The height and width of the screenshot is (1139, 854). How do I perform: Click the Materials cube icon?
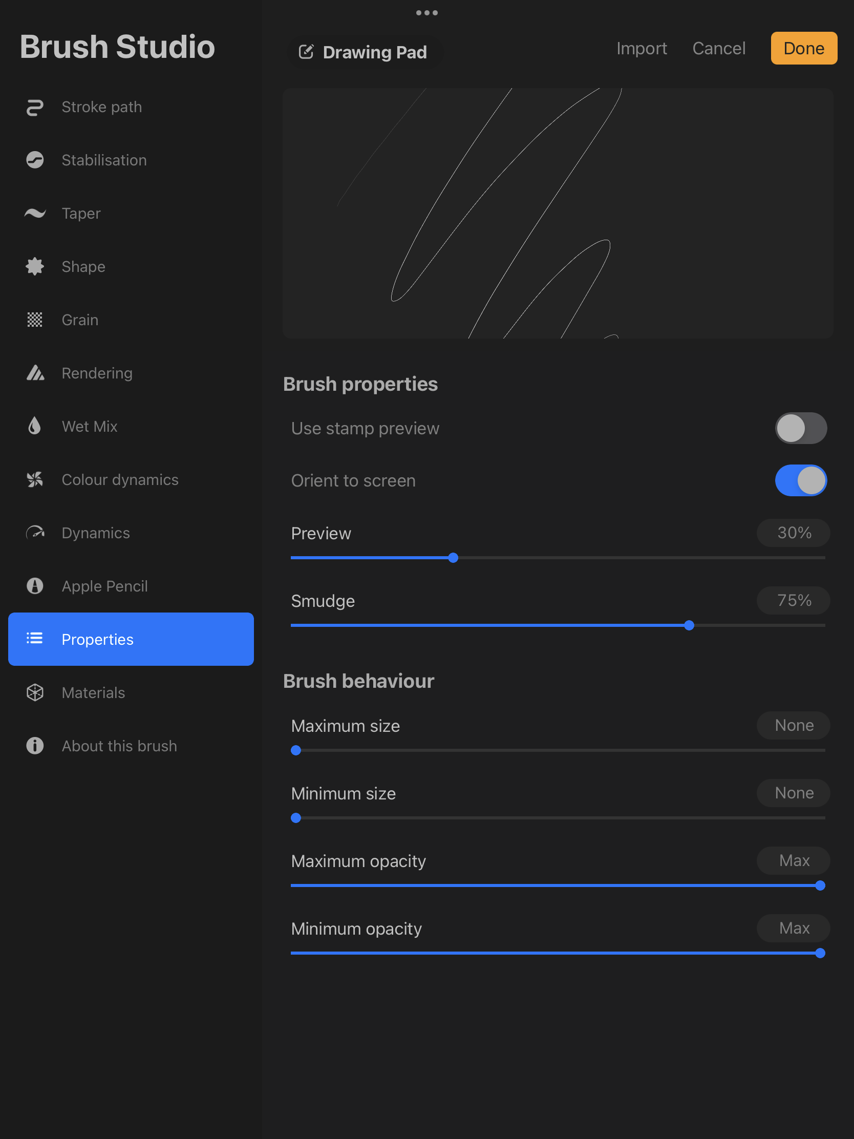click(35, 692)
